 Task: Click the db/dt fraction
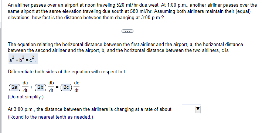point(51,87)
